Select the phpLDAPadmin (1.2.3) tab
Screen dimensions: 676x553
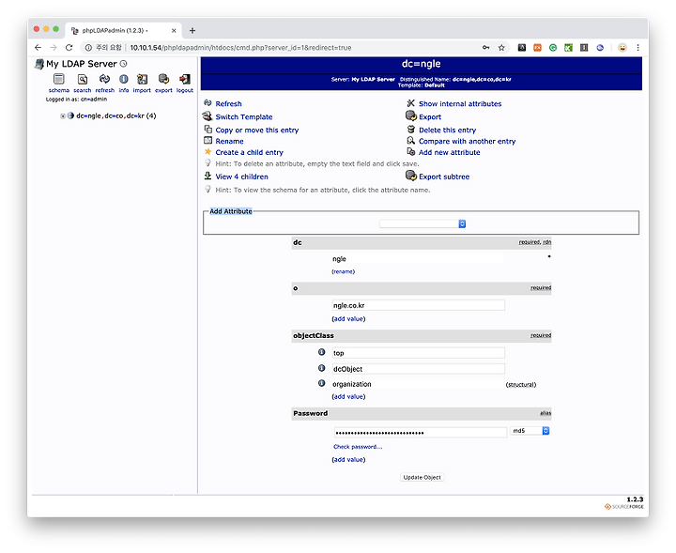(x=124, y=31)
